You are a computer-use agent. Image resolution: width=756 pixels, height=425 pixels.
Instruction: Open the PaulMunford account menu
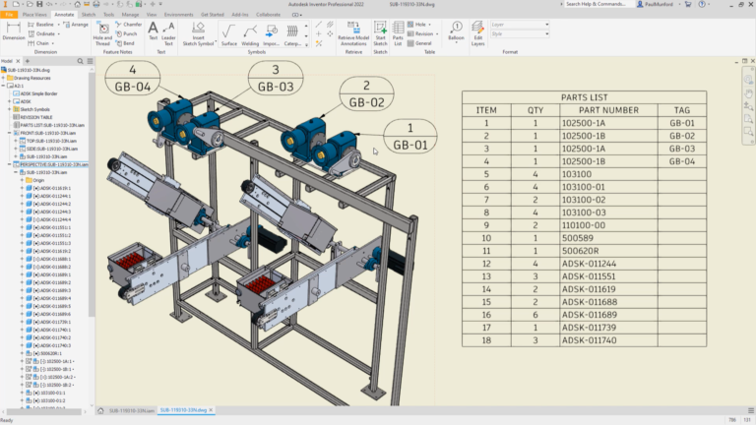pyautogui.click(x=659, y=4)
